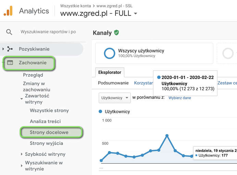Screen dimensions: 237x175
Task: Open Strony docelowe report
Action: pyautogui.click(x=49, y=132)
